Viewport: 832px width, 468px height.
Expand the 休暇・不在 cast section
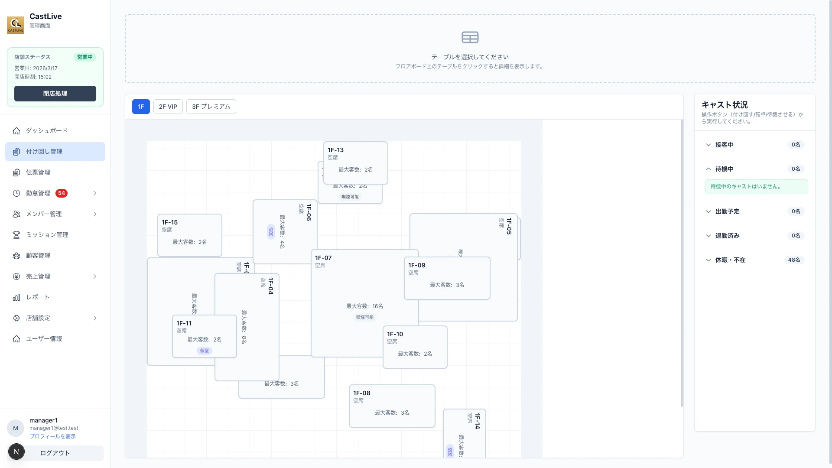(708, 260)
